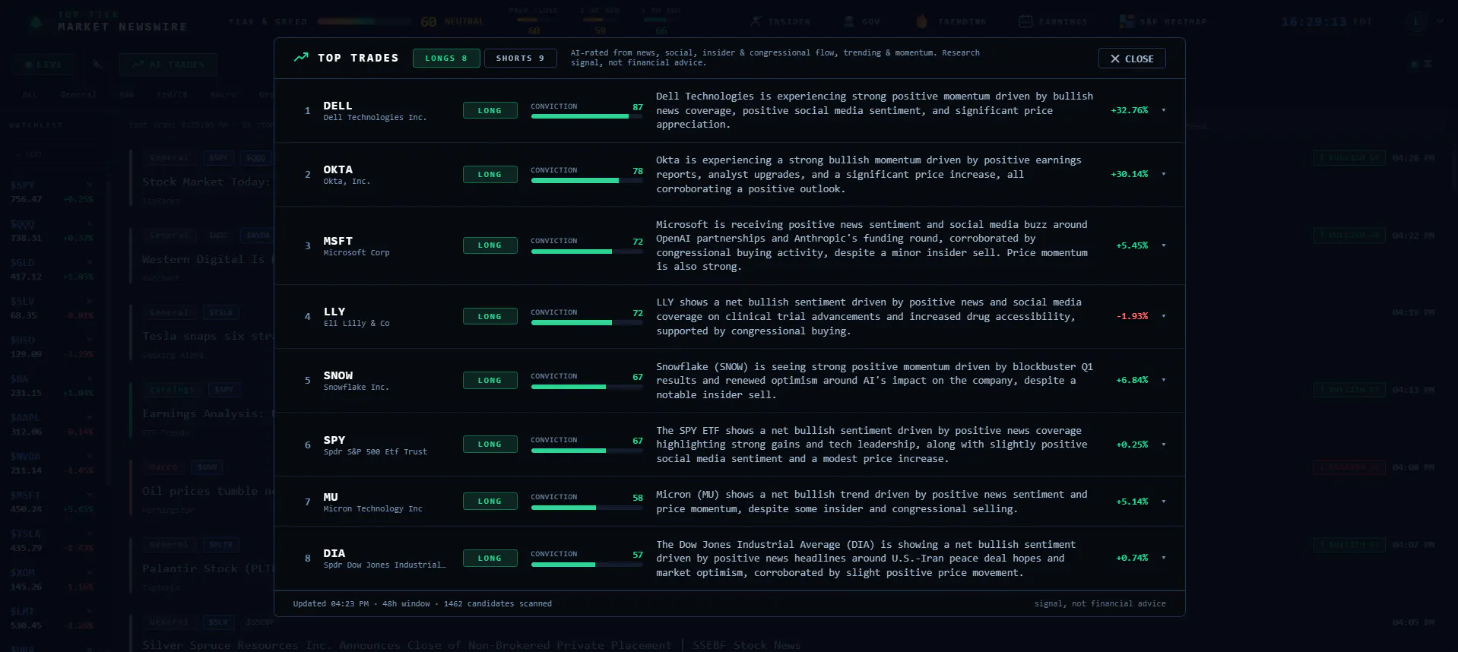
Task: Click the Market Newswire tree logo
Action: click(36, 21)
